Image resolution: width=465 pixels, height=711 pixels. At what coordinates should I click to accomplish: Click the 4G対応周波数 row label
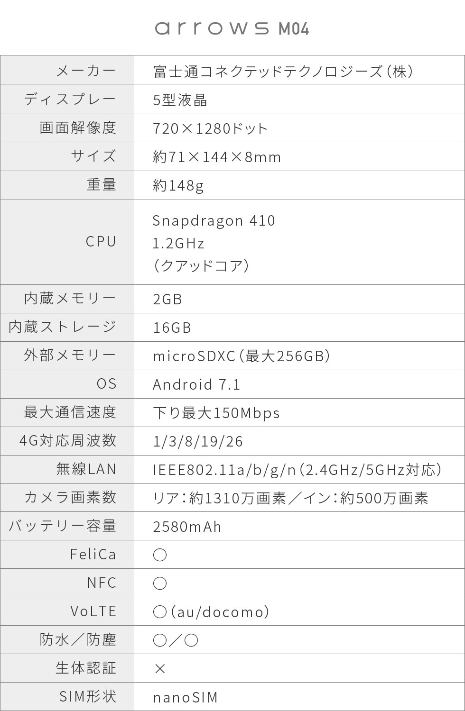pos(68,441)
